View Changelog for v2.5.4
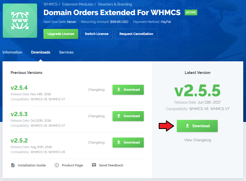 (96, 90)
